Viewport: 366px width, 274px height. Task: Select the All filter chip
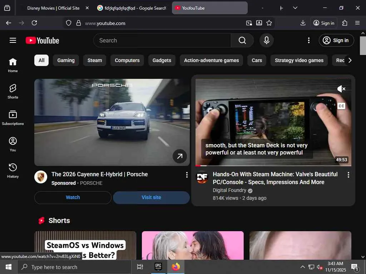pyautogui.click(x=41, y=60)
